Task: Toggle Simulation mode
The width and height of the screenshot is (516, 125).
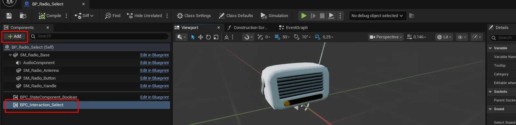Action: pyautogui.click(x=274, y=16)
